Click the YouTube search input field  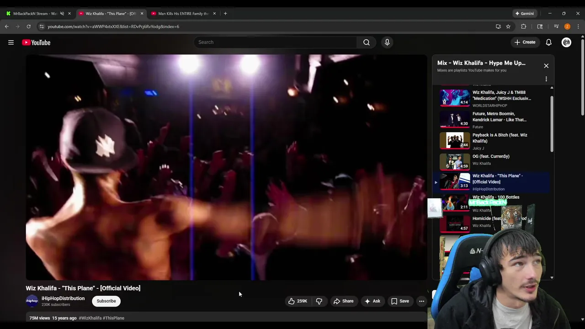click(x=276, y=42)
